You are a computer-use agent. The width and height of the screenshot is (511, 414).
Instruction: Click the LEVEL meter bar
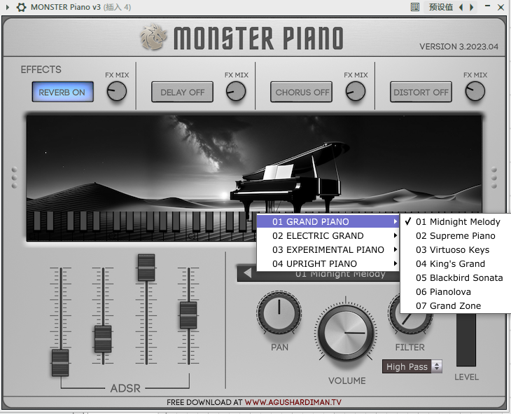click(x=465, y=339)
